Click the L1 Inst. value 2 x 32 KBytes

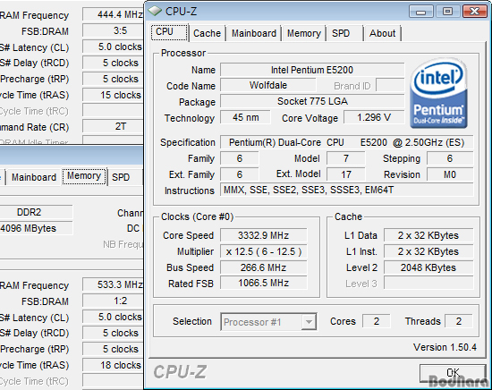[428, 251]
